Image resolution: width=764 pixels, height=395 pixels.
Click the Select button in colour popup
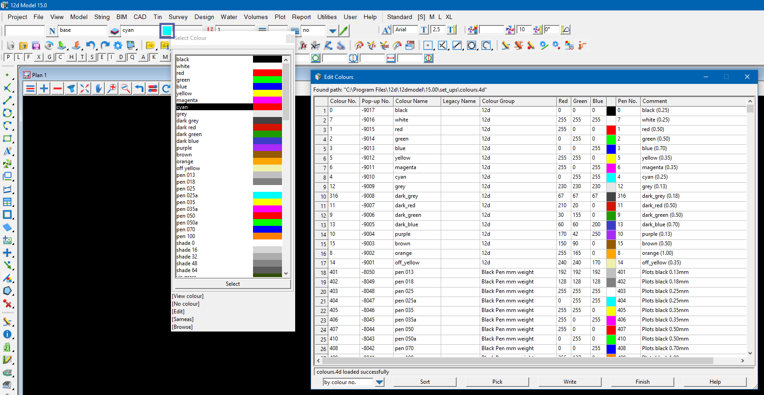click(233, 284)
